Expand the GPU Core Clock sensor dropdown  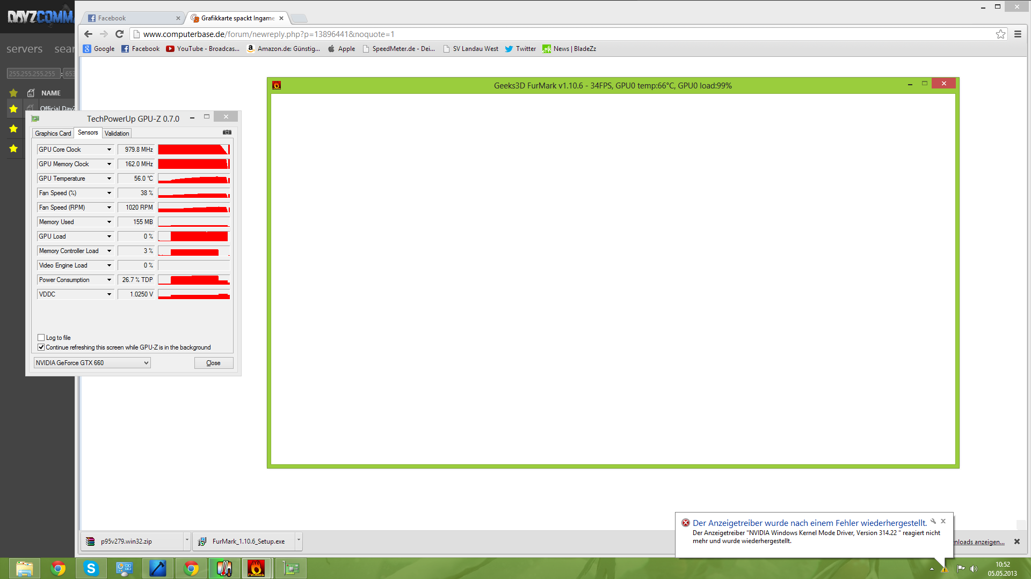point(109,150)
